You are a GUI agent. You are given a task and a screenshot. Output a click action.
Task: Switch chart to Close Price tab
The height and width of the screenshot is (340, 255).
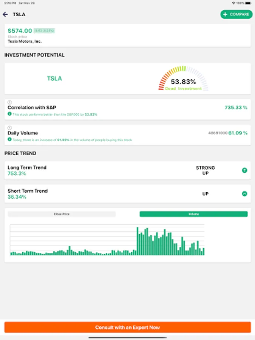click(x=62, y=214)
